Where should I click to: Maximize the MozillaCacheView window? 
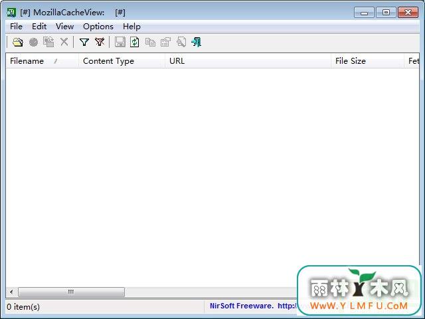[x=386, y=13]
